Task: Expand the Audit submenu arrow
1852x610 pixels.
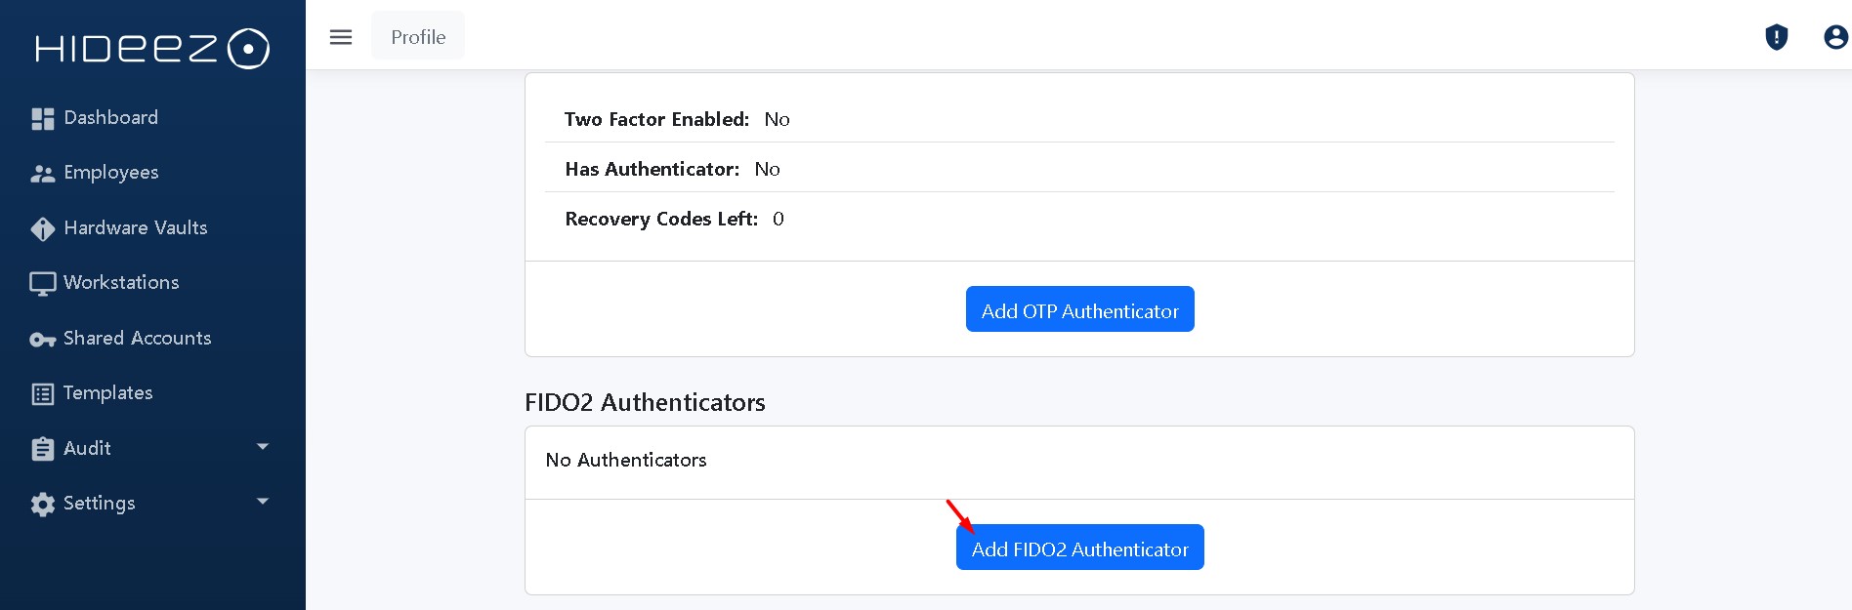Action: pos(262,447)
